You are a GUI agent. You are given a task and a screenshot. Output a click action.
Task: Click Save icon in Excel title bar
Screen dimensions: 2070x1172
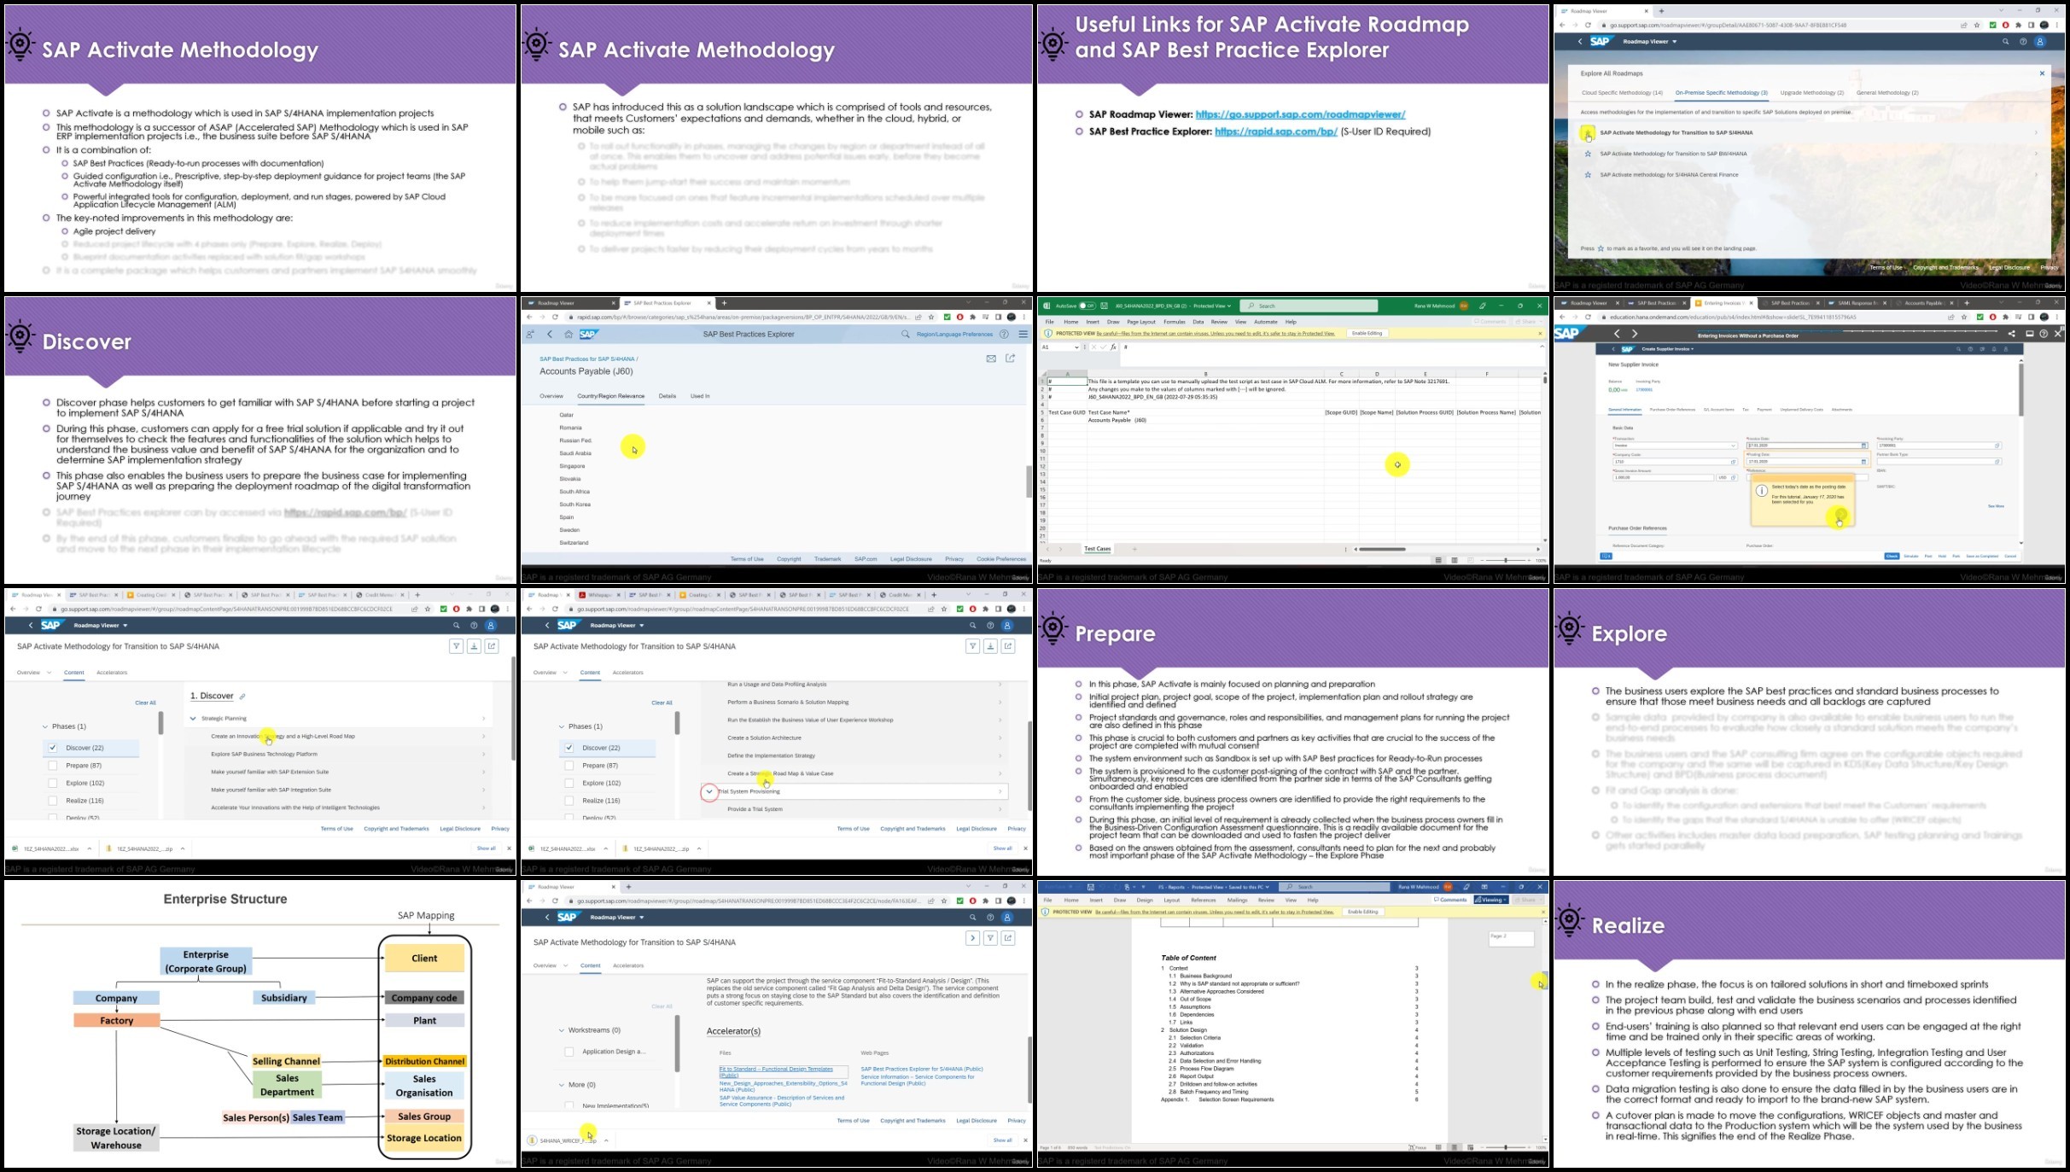1104,306
